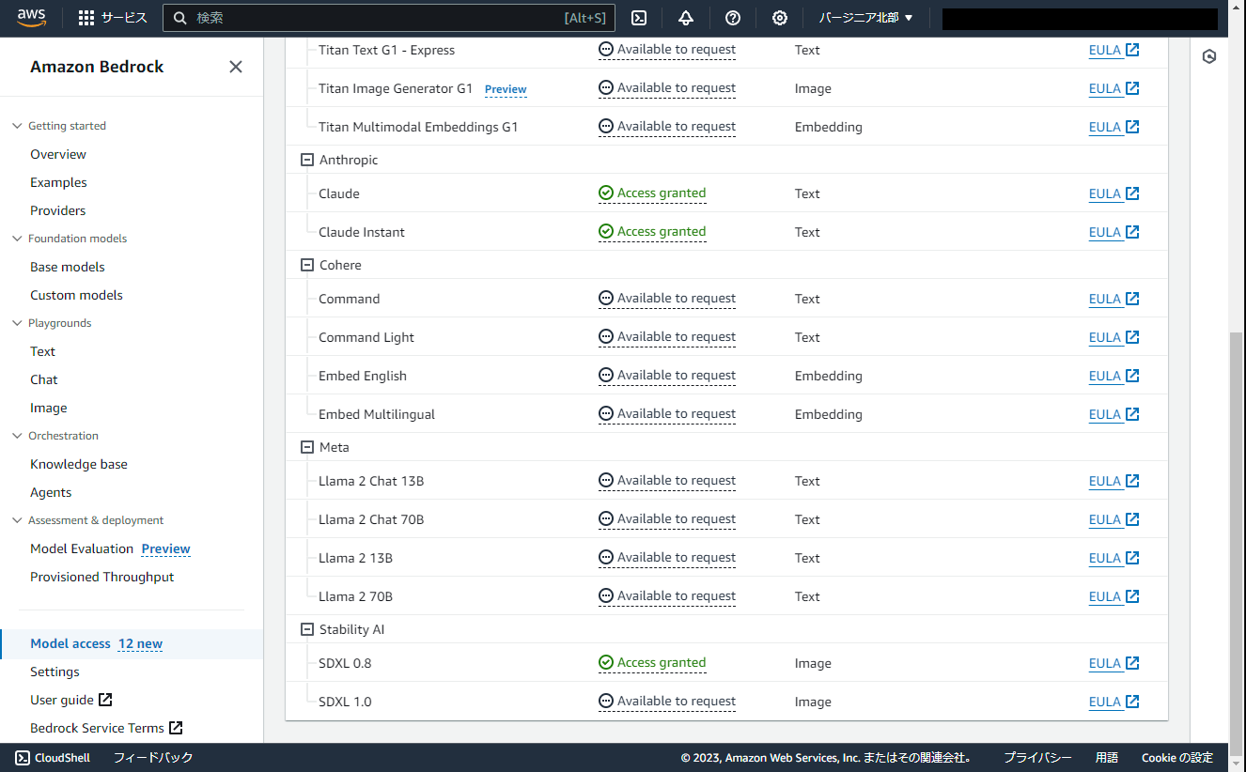Click the green check icon for Claude Instant
1246x772 pixels.
(x=606, y=232)
